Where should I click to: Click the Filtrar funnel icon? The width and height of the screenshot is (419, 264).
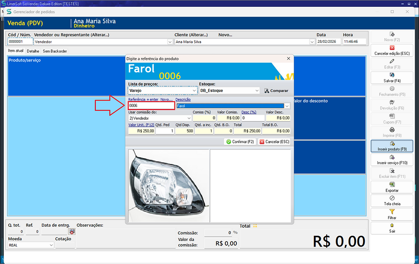(392, 213)
